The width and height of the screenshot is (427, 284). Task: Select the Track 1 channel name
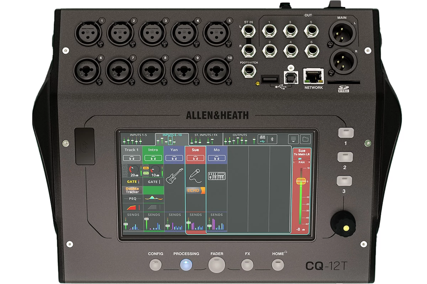132,150
